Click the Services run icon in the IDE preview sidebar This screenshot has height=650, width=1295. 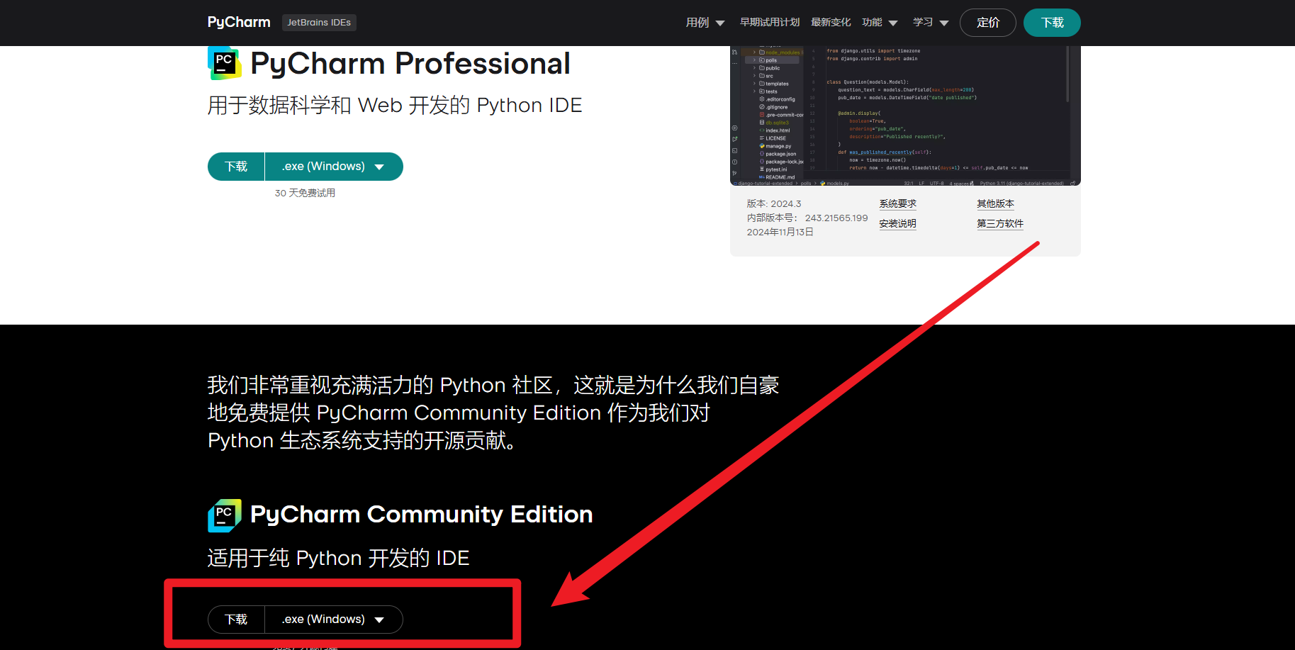click(734, 139)
